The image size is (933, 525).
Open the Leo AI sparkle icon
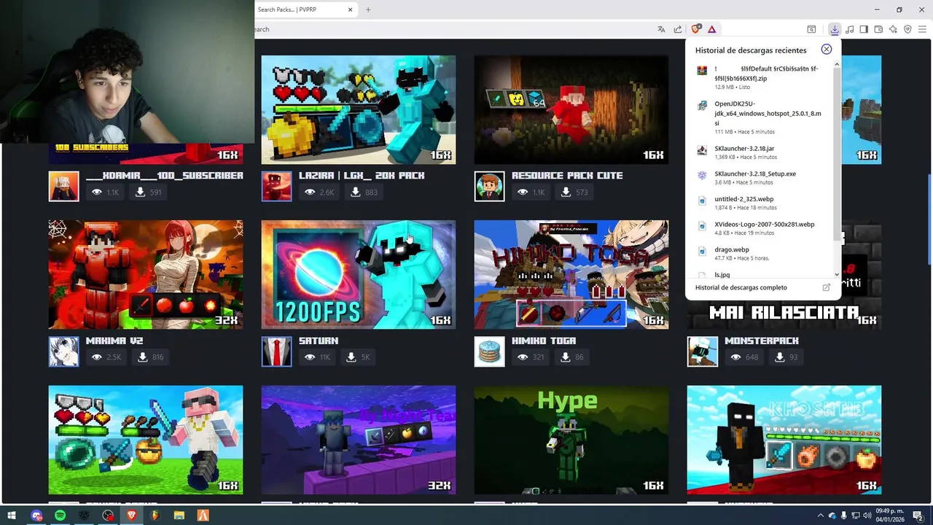click(893, 29)
